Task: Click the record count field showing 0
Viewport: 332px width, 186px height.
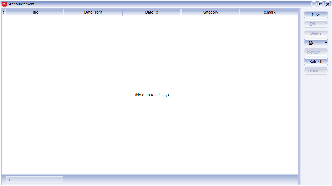Action: click(35, 180)
